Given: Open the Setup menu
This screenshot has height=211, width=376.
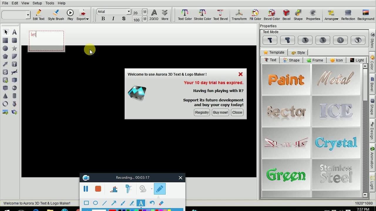Looking at the screenshot, I should [37, 3].
